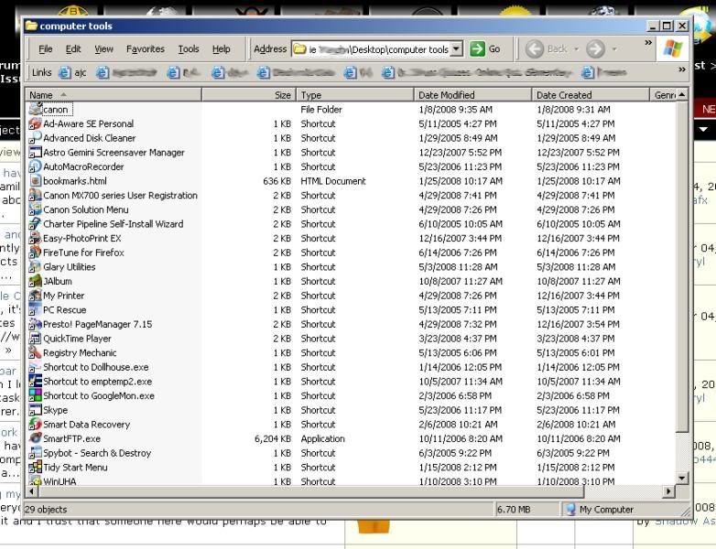Click the Advanced Disk Cleaner icon
Image resolution: width=716 pixels, height=549 pixels.
tap(35, 138)
